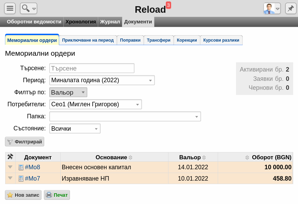Image resolution: width=298 pixels, height=204 pixels.
Task: Sort table by Вальор column arrows
Action: click(204, 157)
